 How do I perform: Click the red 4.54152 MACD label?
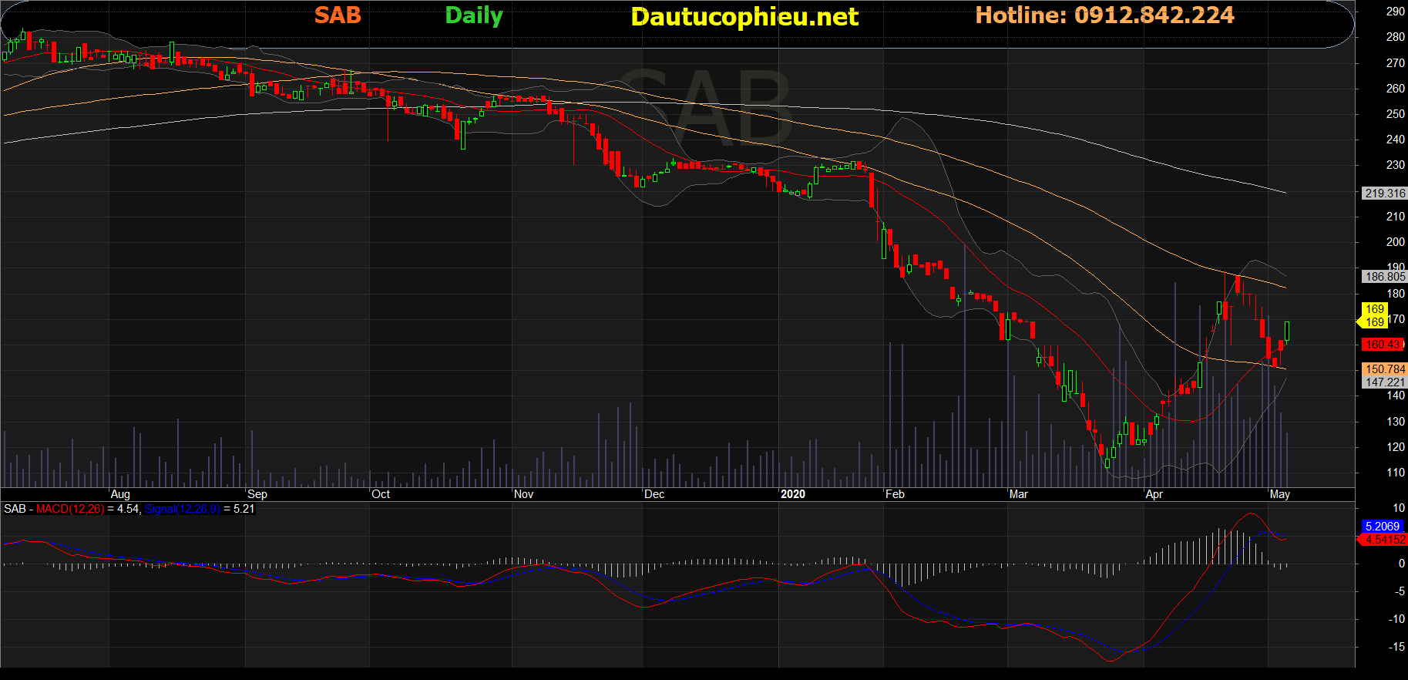click(x=1384, y=540)
